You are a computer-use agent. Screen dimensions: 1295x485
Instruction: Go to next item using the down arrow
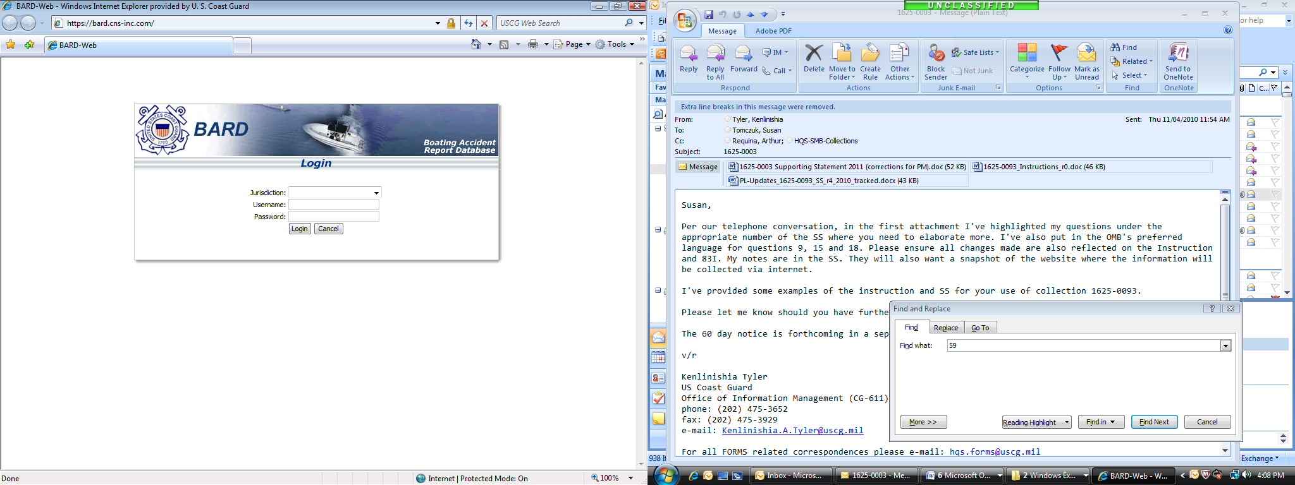(764, 15)
